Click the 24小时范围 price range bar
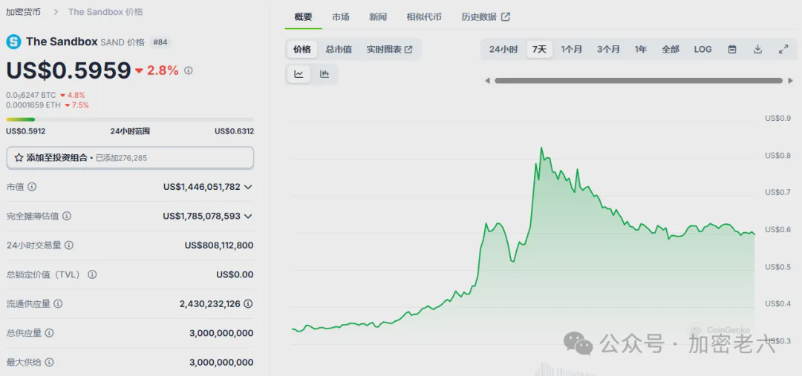 coord(130,119)
